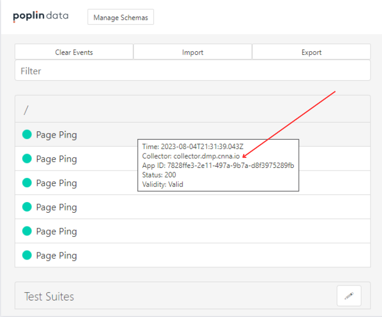Collapse the "/" page group header
The image size is (382, 317).
[192, 109]
